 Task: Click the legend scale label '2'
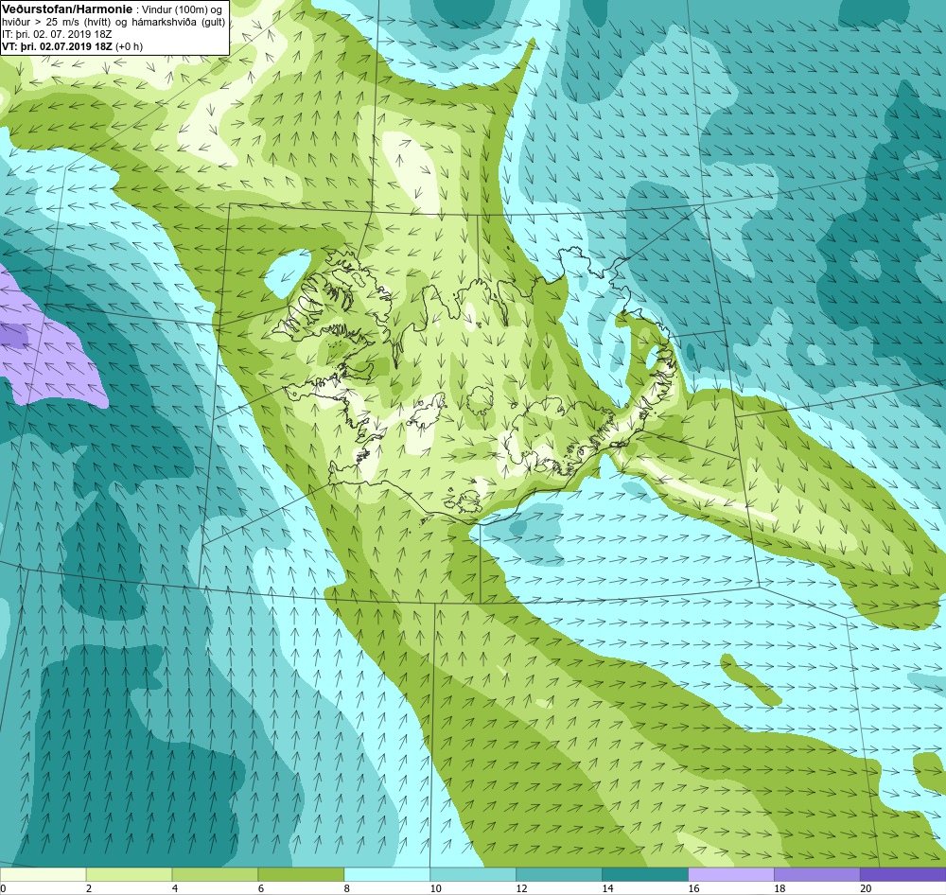coord(89,888)
